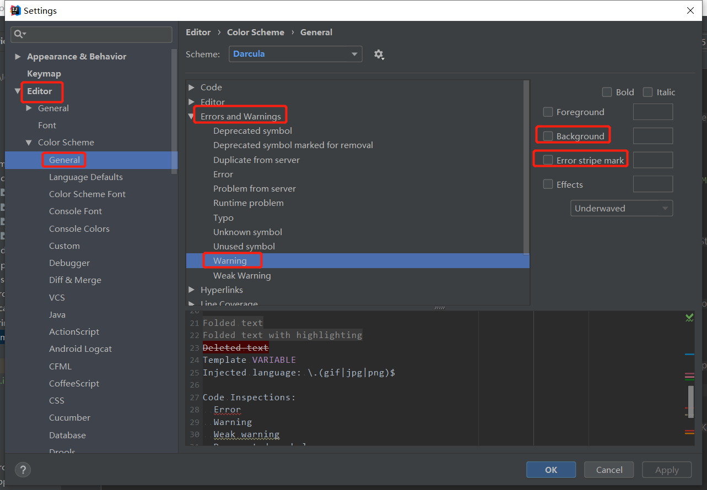Screen dimensions: 707x490
Task: Click the magnifier in the settings search field
Action: [x=19, y=34]
